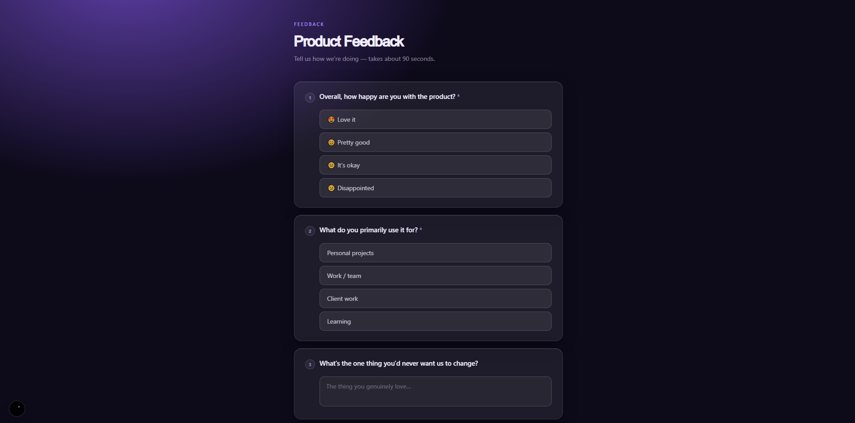Select "Learning" as primary use
The height and width of the screenshot is (423, 855).
339,321
